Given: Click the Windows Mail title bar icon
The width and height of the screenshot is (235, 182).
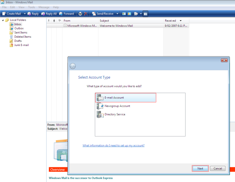Looking at the screenshot, I should [x=2, y=2].
